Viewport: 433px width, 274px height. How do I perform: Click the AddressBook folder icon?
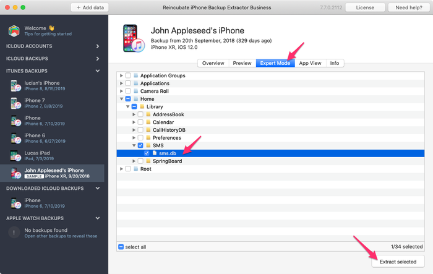pos(148,114)
